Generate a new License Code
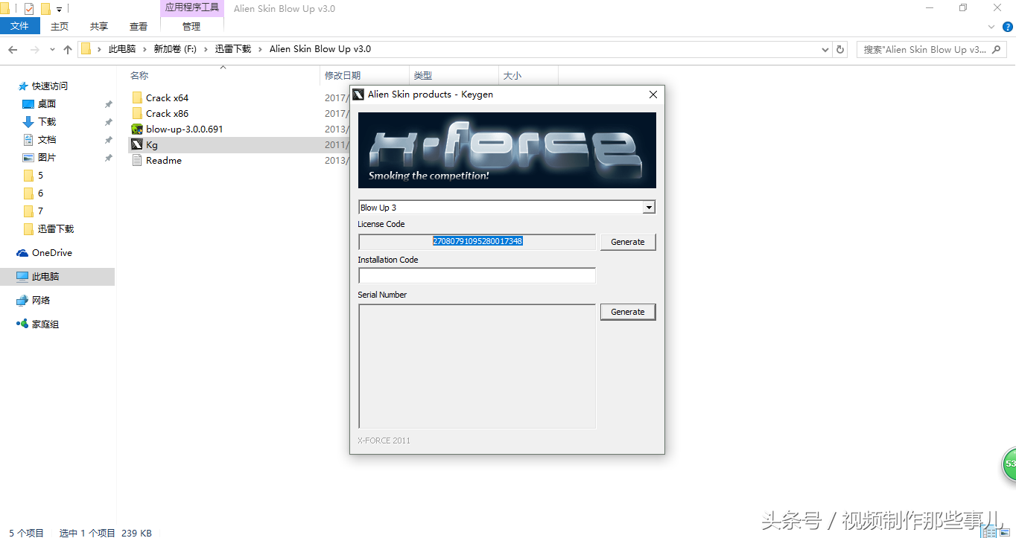Viewport: 1016px width, 538px height. (x=628, y=242)
